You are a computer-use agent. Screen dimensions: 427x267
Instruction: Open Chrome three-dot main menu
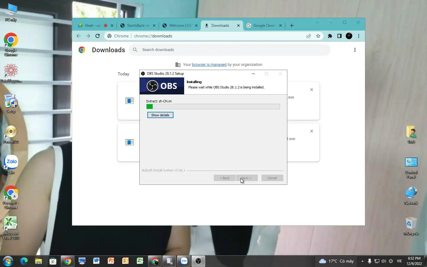[x=359, y=36]
